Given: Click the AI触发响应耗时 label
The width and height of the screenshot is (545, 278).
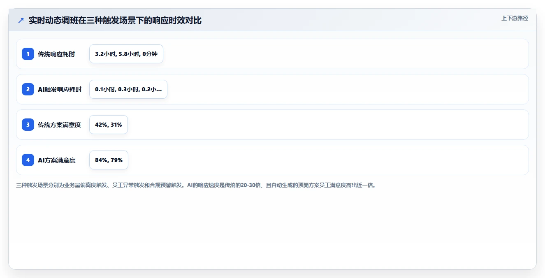Looking at the screenshot, I should [x=60, y=89].
